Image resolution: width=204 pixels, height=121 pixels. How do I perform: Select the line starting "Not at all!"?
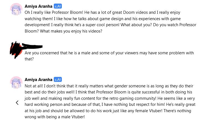tap(109, 86)
